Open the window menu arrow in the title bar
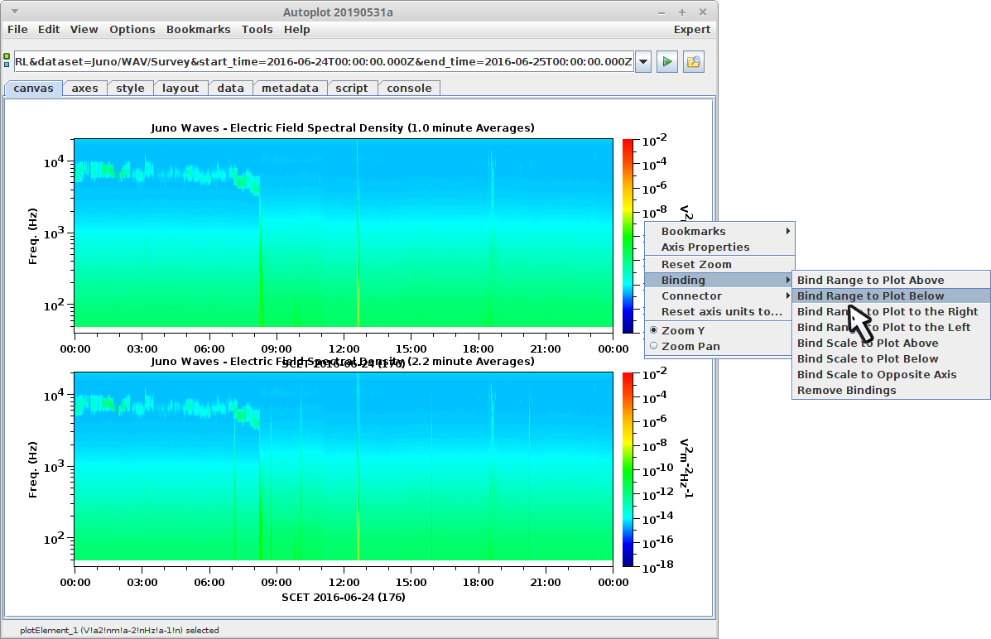Screen dimensions: 991x639 tap(15, 12)
